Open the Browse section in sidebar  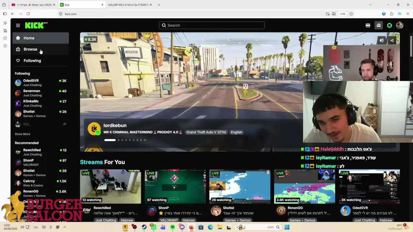pyautogui.click(x=41, y=49)
